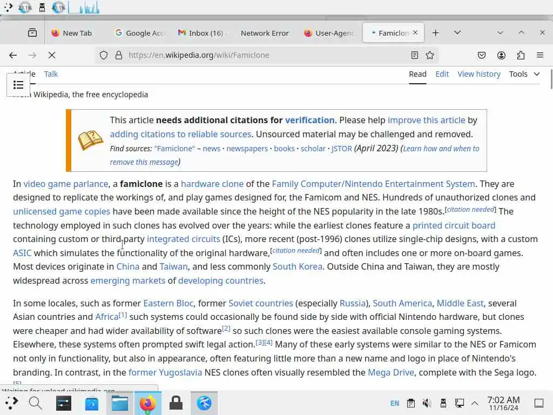Switch to User-Agent tab

(x=329, y=33)
